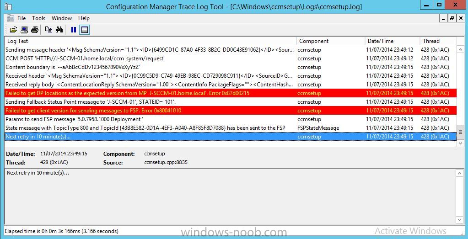Print the log using the printer icon
Viewport: 468px width, 239px height.
tap(35, 30)
